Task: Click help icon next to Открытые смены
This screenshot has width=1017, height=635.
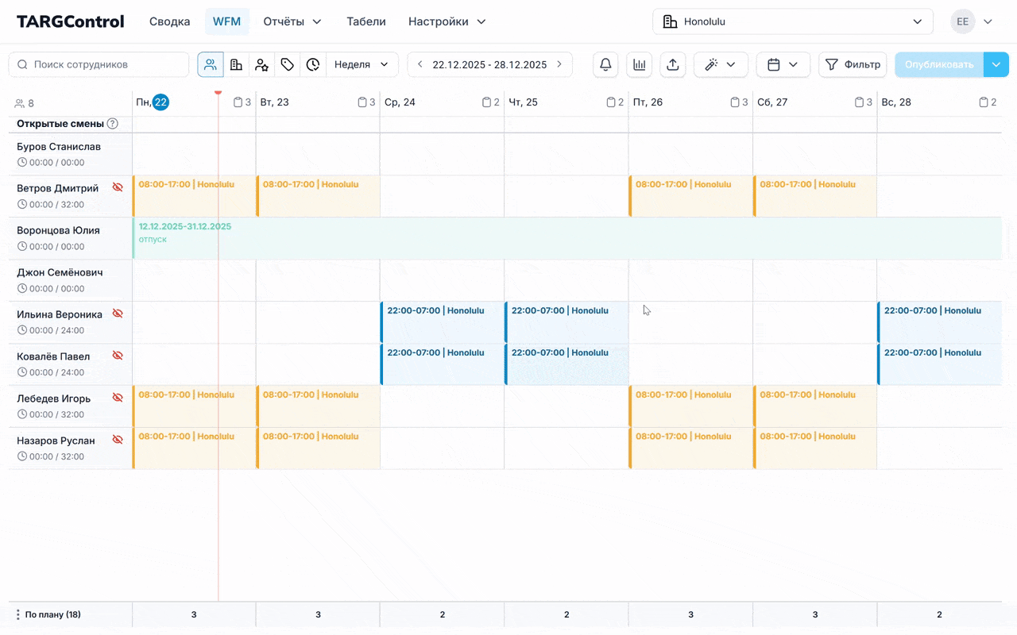Action: click(x=113, y=124)
